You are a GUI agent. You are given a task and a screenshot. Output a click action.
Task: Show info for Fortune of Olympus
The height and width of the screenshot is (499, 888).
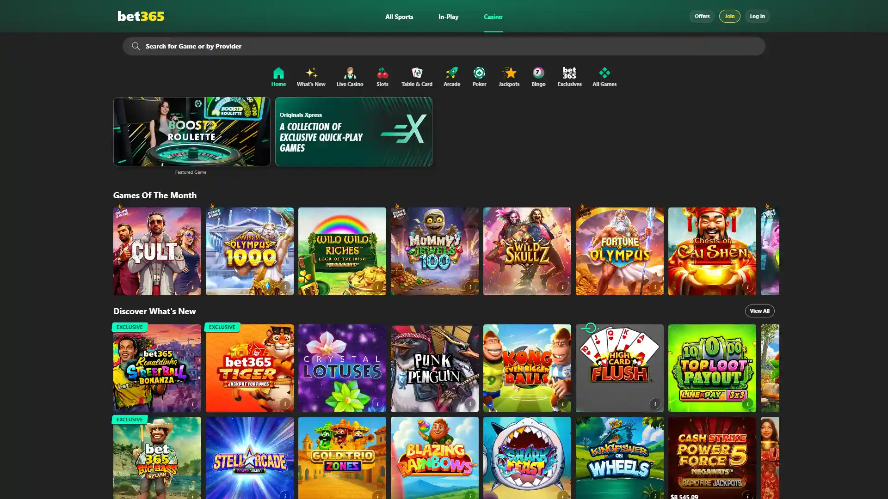point(655,287)
